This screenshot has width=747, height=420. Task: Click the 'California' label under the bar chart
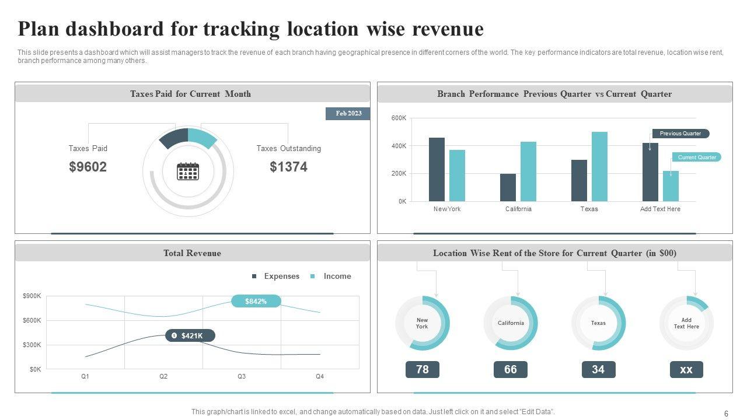point(518,209)
